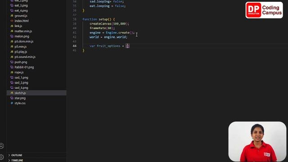The height and width of the screenshot is (162, 288).
Task: Click the image icon beside Rabbit-01.png
Action: (x=12, y=67)
